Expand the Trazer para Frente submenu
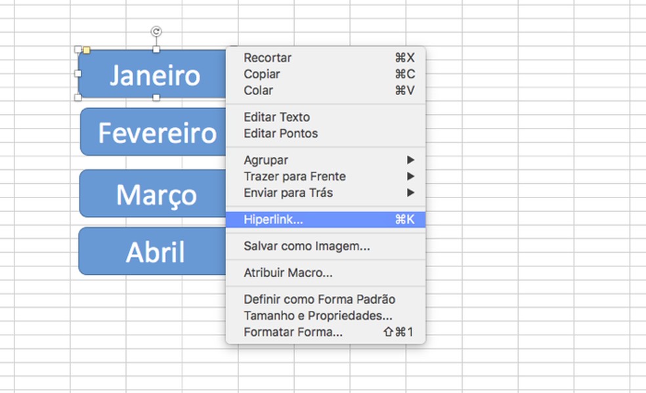The height and width of the screenshot is (393, 646). point(410,176)
